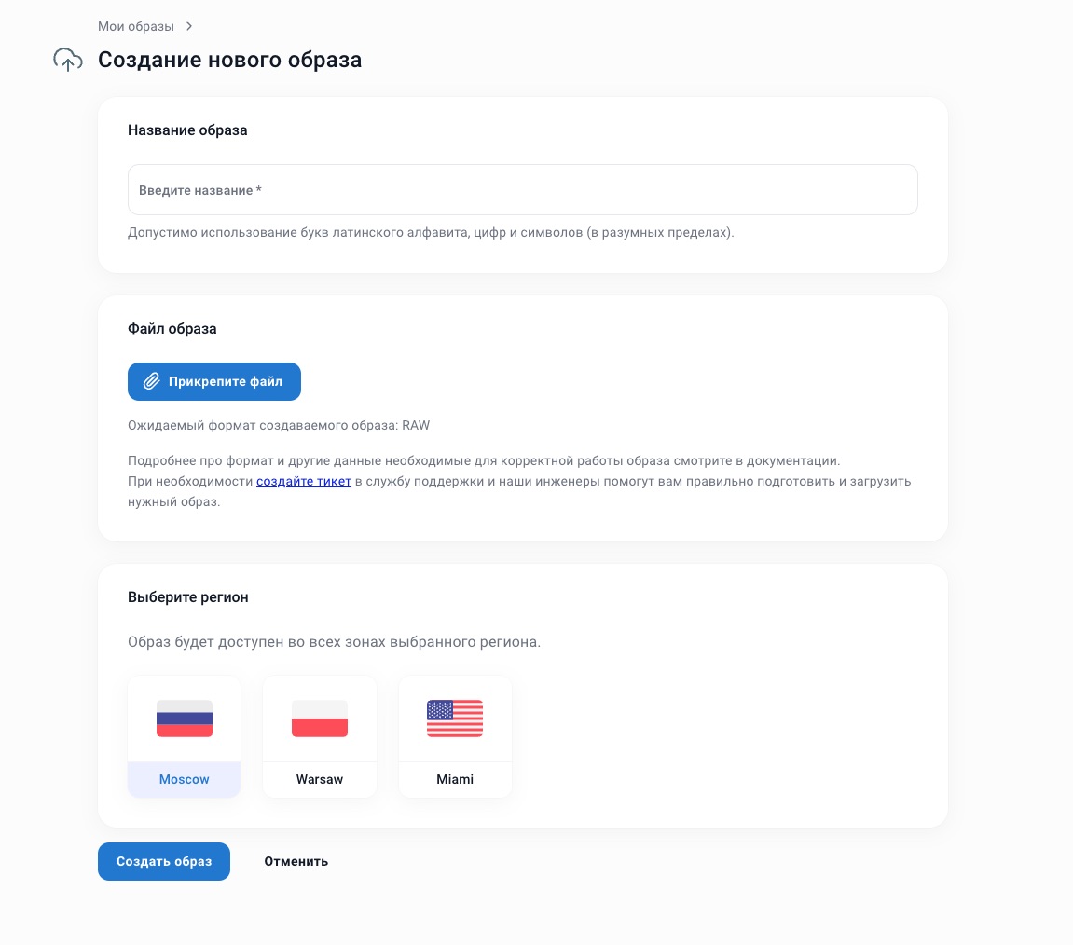Click the paperclip icon on the attach button
1073x945 pixels.
tap(151, 381)
